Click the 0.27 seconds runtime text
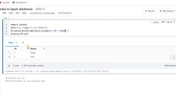The height and width of the screenshot is (99, 176). 34,65
